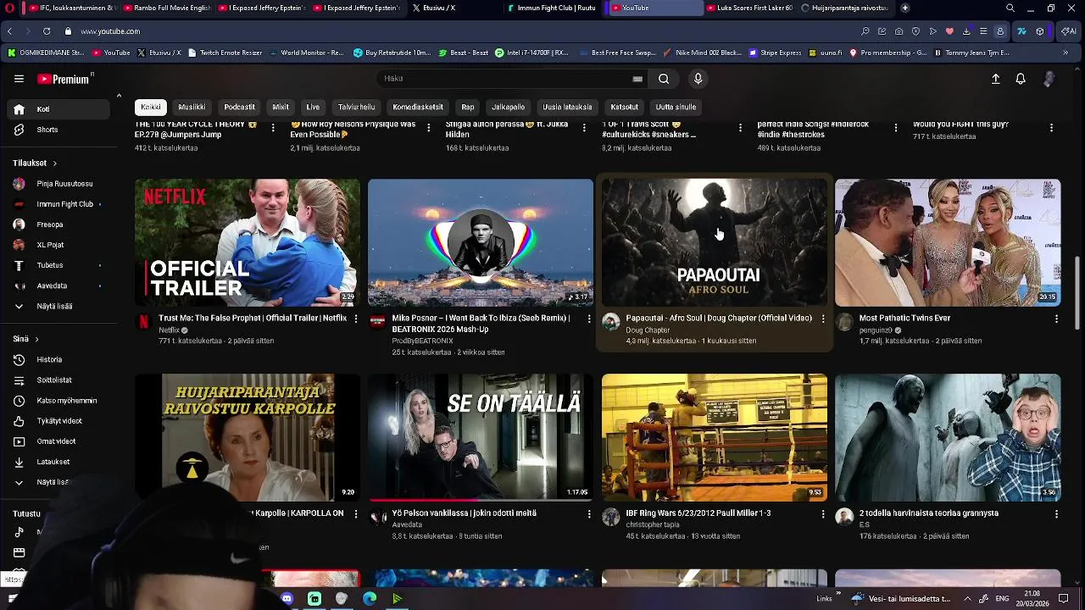
Task: Open the Doug Chapter channel avatar
Action: click(611, 322)
